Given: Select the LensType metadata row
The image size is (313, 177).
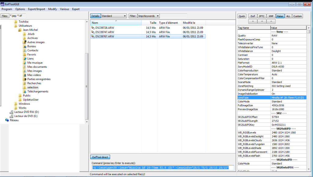Looking at the screenshot, I should (272, 98).
